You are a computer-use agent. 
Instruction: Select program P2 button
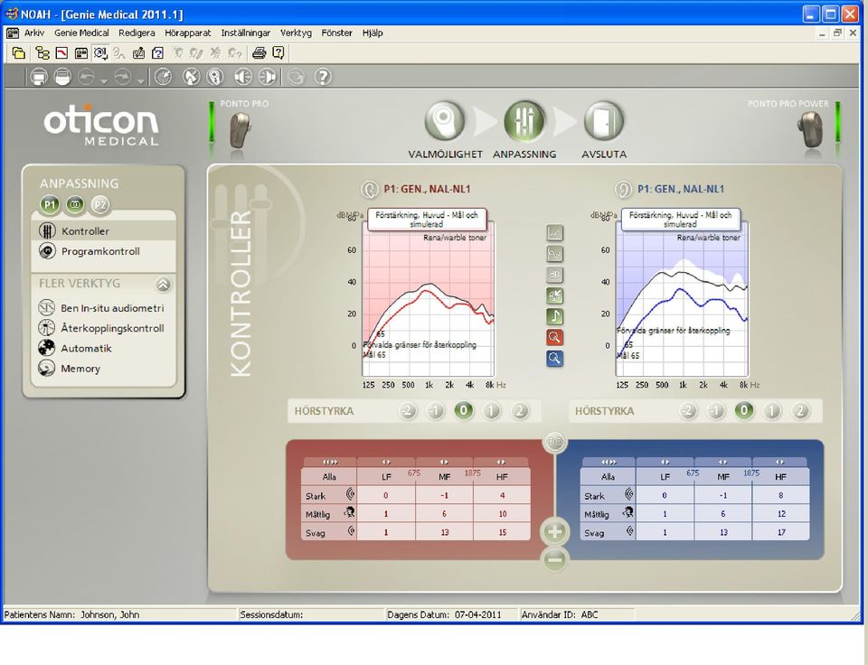coord(99,205)
